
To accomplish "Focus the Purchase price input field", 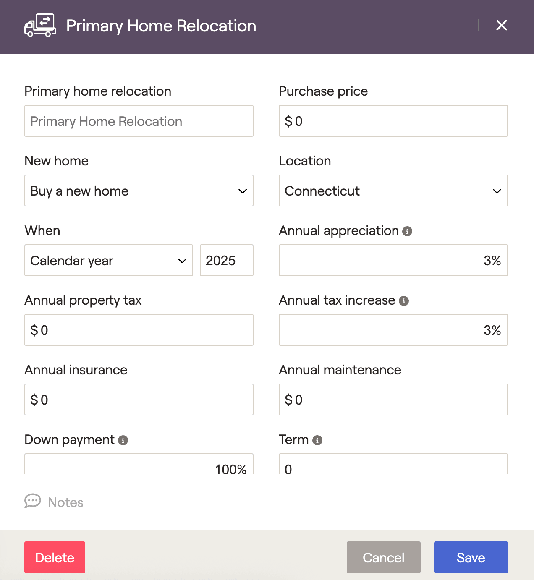I will (393, 121).
